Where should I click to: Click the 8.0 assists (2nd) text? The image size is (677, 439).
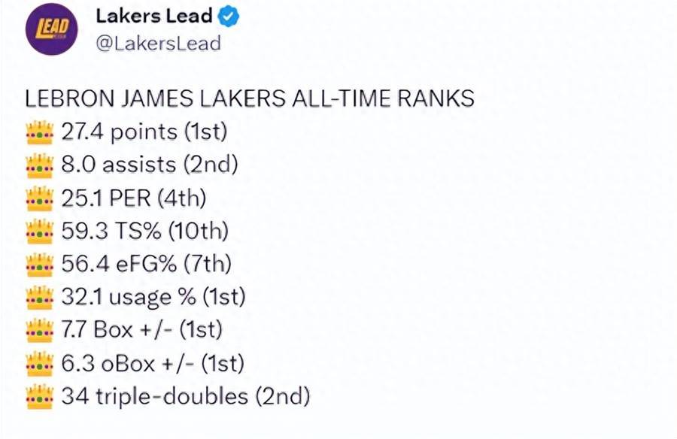(x=150, y=165)
